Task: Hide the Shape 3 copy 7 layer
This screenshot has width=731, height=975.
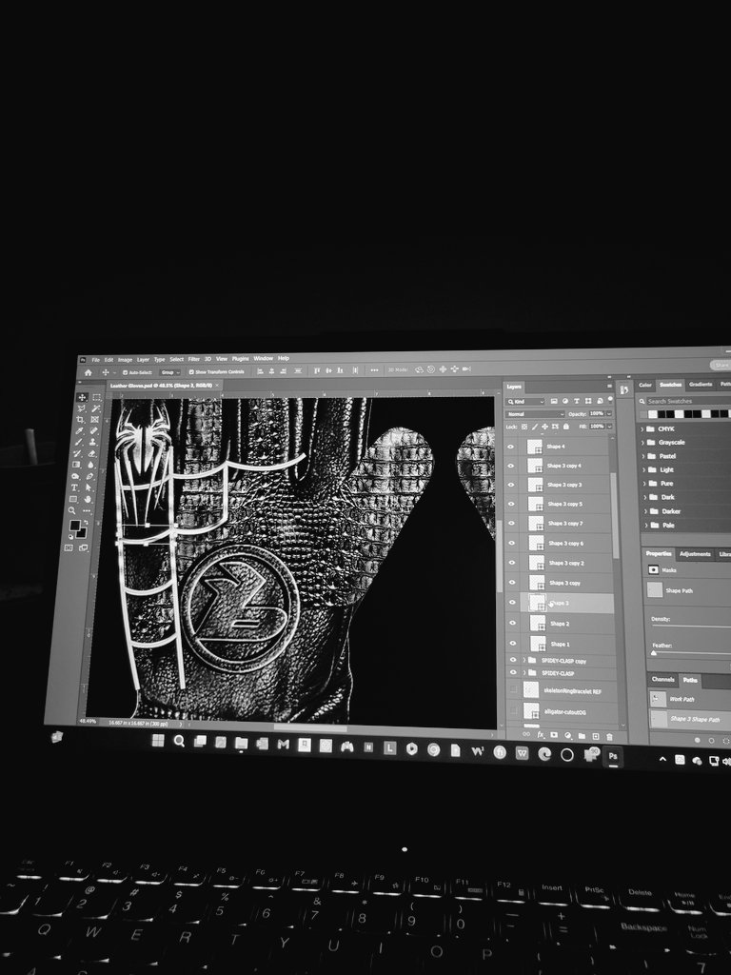Action: (511, 524)
